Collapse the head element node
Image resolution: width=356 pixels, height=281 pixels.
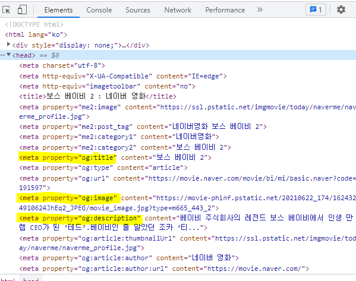9,55
